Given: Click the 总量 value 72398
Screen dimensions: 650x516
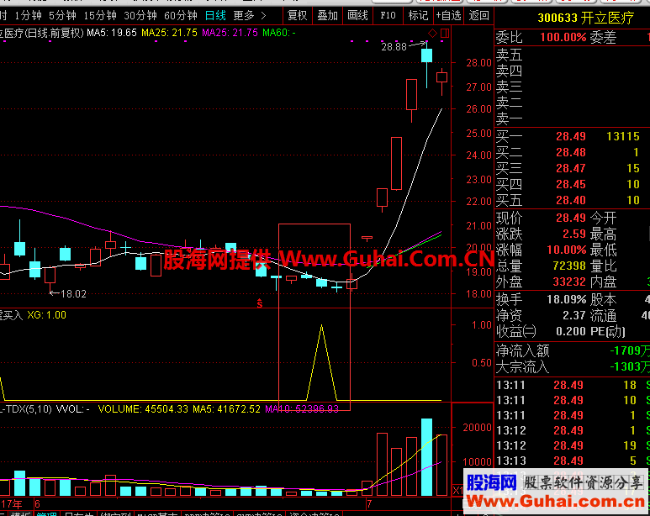Looking at the screenshot, I should (x=569, y=266).
